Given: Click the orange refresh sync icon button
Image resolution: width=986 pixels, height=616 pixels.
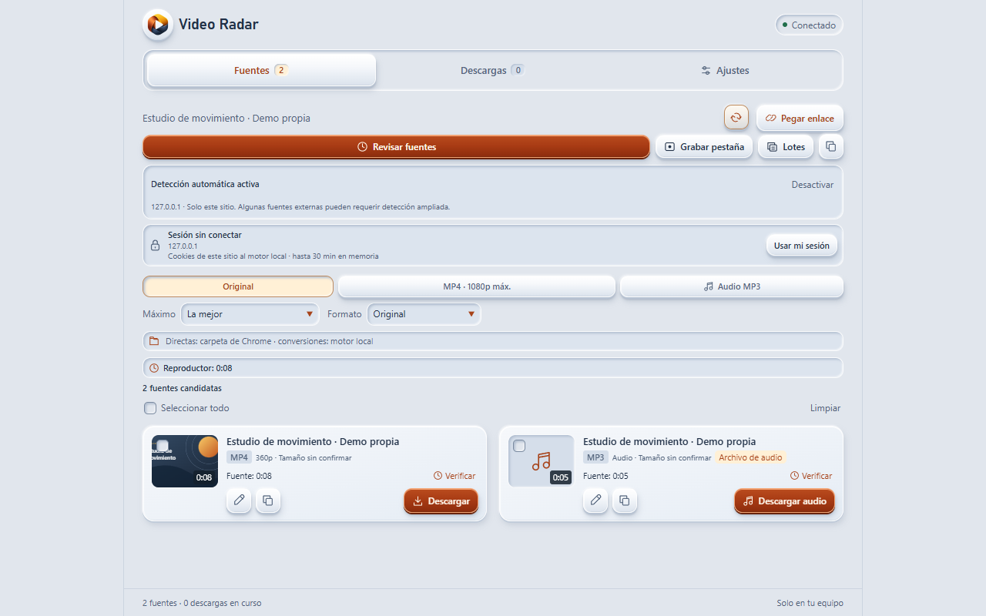Looking at the screenshot, I should (x=736, y=118).
